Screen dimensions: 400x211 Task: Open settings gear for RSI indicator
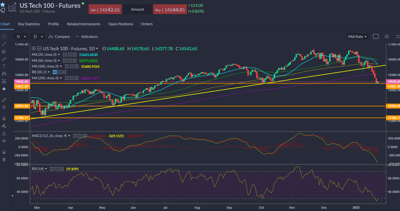tap(57, 169)
